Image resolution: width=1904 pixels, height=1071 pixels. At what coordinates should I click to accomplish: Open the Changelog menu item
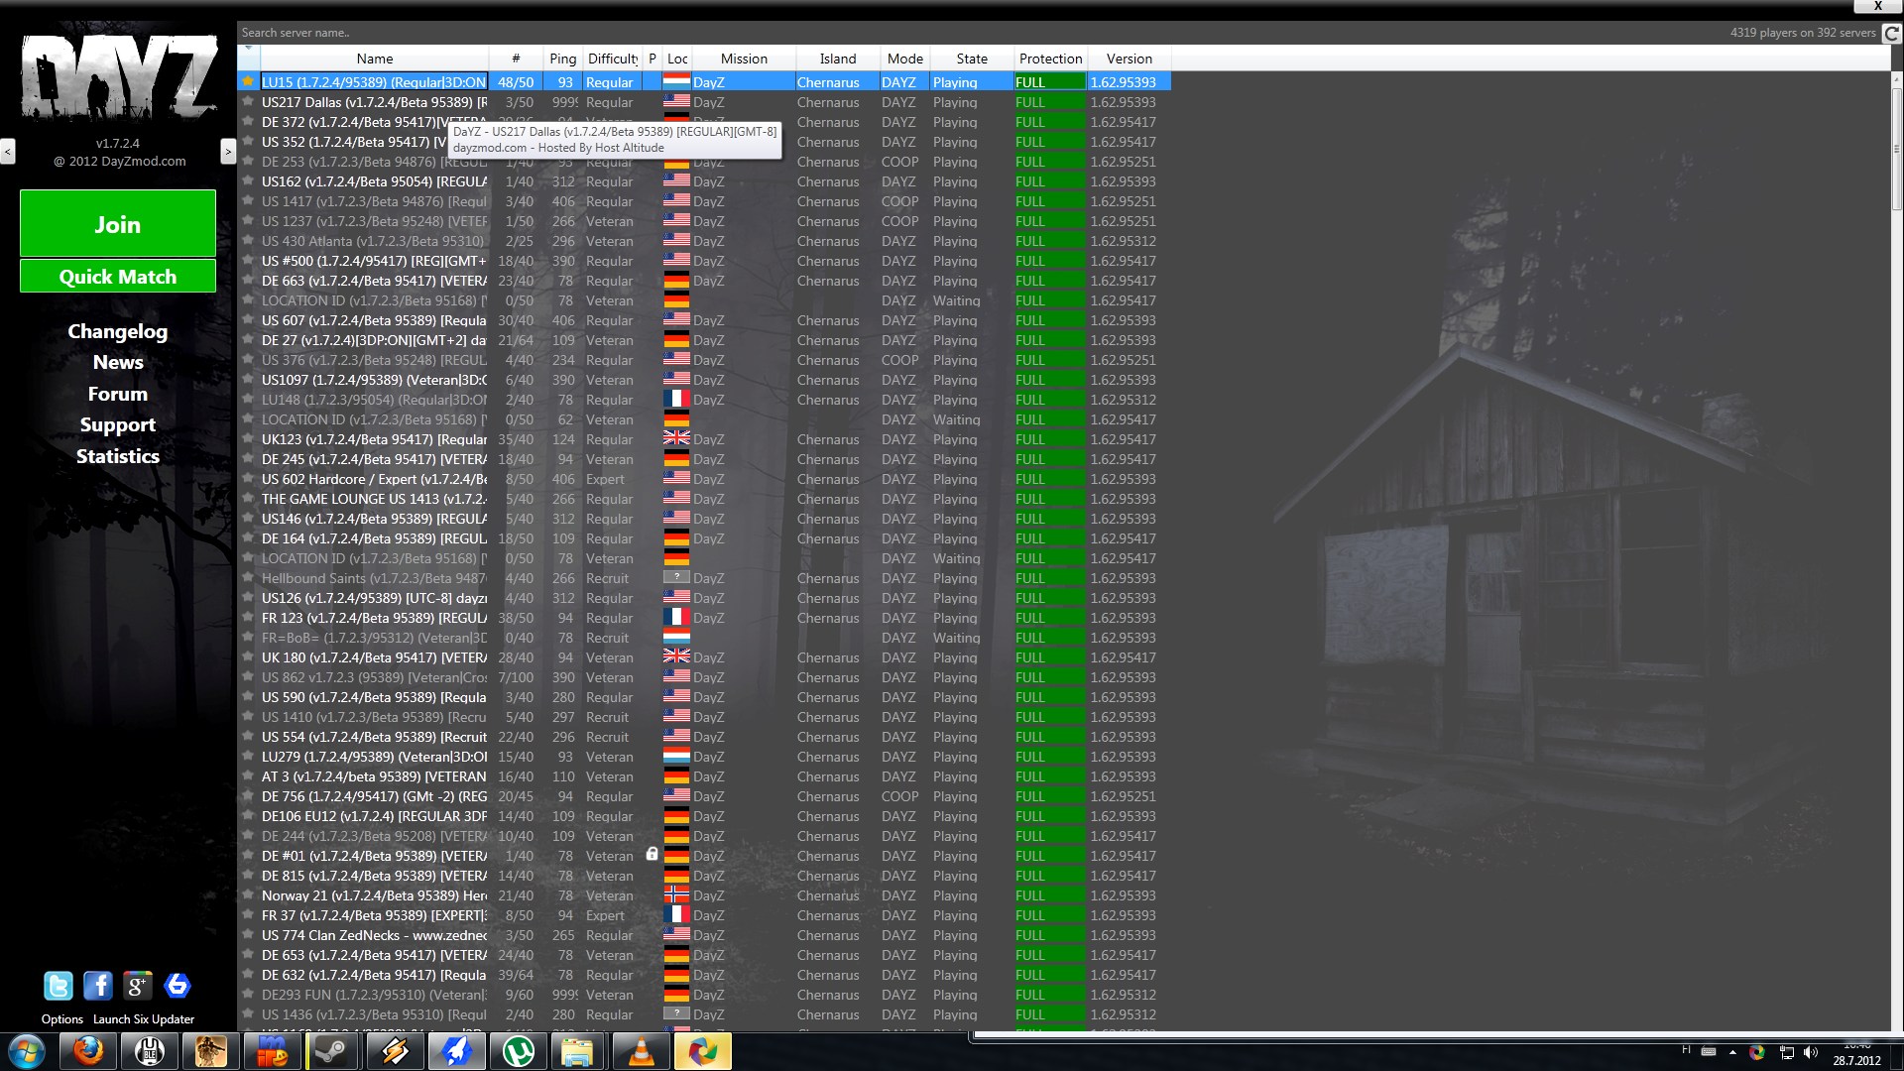coord(117,331)
